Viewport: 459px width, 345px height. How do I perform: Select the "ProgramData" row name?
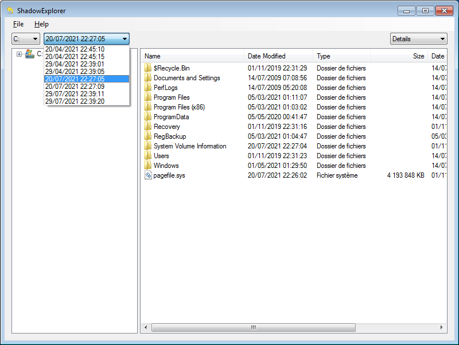[x=171, y=117]
